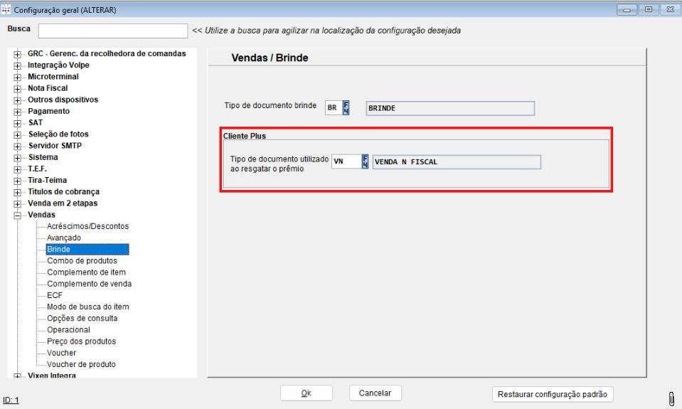Click the paperclip attachment icon
The width and height of the screenshot is (682, 409).
(671, 398)
